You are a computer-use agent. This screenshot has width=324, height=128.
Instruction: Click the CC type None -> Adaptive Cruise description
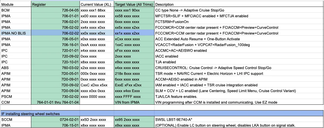pyautogui.click(x=239, y=10)
